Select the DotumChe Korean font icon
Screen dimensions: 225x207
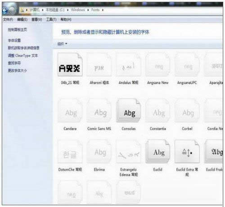[70, 152]
